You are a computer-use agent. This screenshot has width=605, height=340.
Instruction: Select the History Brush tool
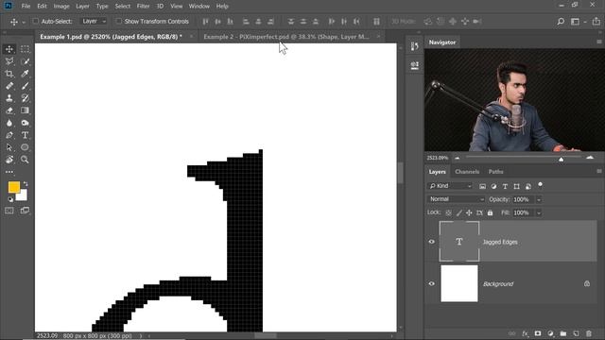(x=25, y=98)
